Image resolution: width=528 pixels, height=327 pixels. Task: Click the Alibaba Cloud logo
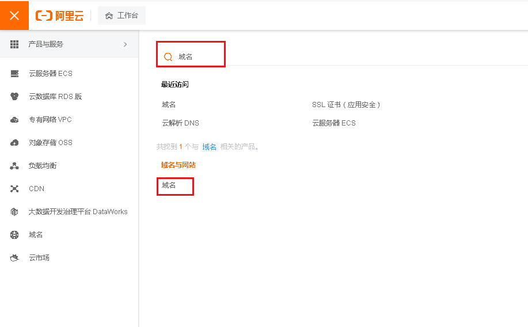coord(60,16)
